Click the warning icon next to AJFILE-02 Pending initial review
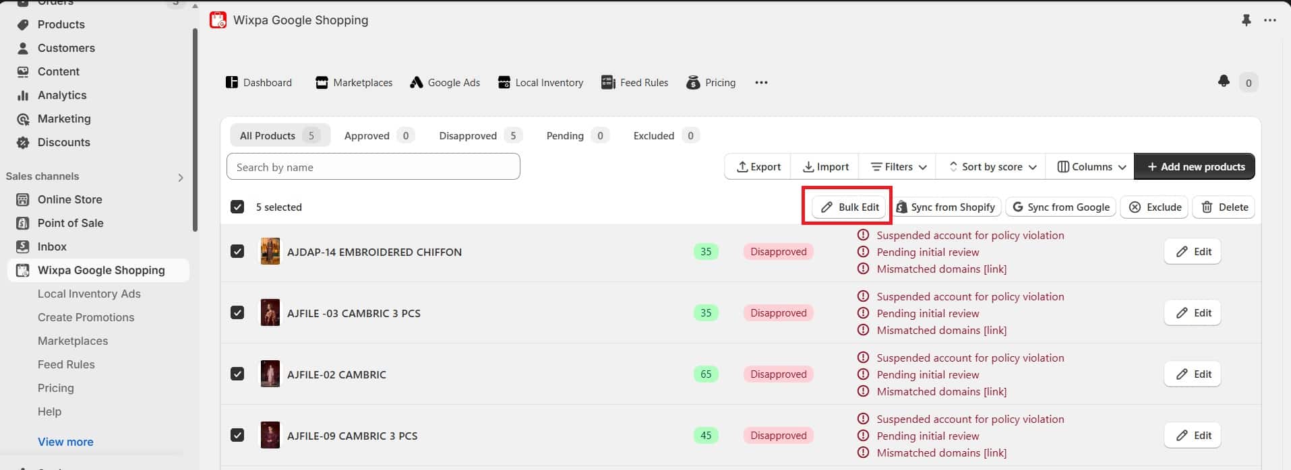Image resolution: width=1291 pixels, height=470 pixels. [x=863, y=374]
